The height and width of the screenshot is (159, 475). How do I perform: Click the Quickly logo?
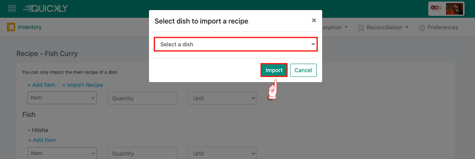point(45,8)
